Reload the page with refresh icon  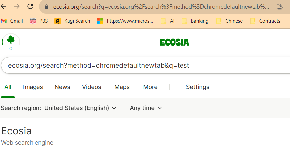[x=30, y=6]
